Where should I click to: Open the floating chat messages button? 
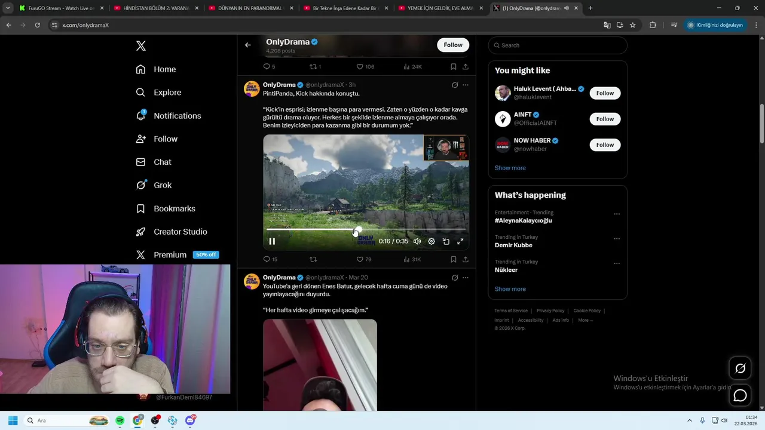(x=740, y=395)
